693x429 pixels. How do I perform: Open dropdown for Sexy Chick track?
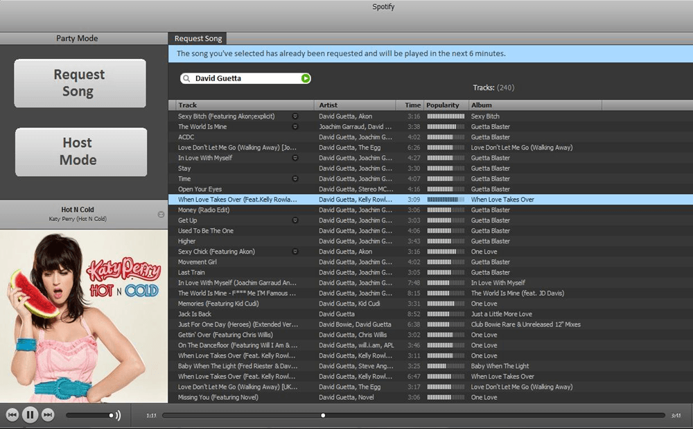pos(295,252)
